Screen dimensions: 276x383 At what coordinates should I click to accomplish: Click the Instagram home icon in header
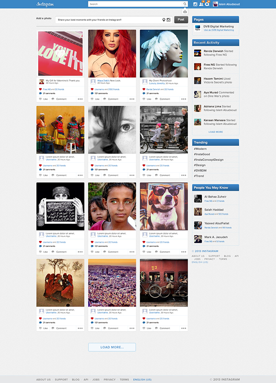[x=195, y=4]
